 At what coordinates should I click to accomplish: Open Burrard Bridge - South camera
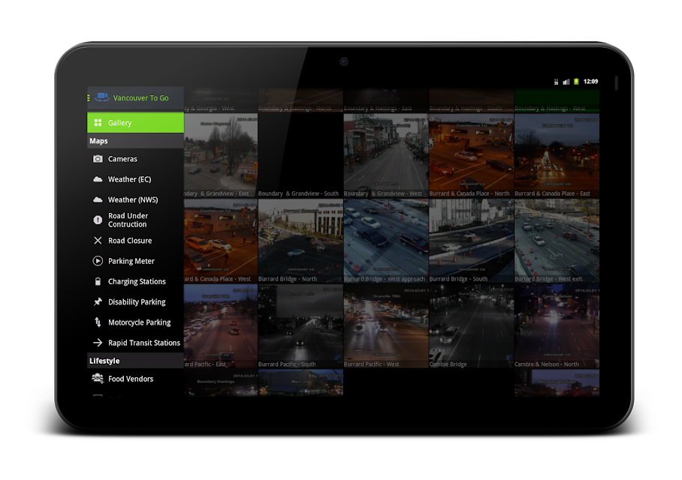point(472,241)
